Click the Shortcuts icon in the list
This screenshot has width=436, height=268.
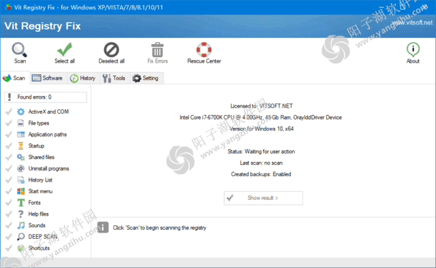20,248
